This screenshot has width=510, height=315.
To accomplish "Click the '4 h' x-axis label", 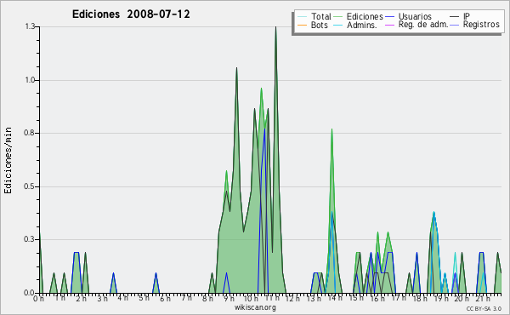I will click(x=122, y=298).
